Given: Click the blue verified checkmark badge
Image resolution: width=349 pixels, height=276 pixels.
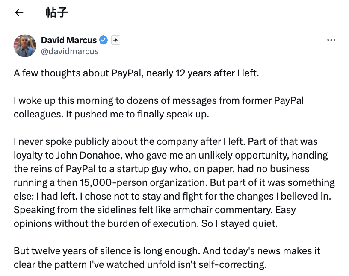Looking at the screenshot, I should tap(104, 40).
